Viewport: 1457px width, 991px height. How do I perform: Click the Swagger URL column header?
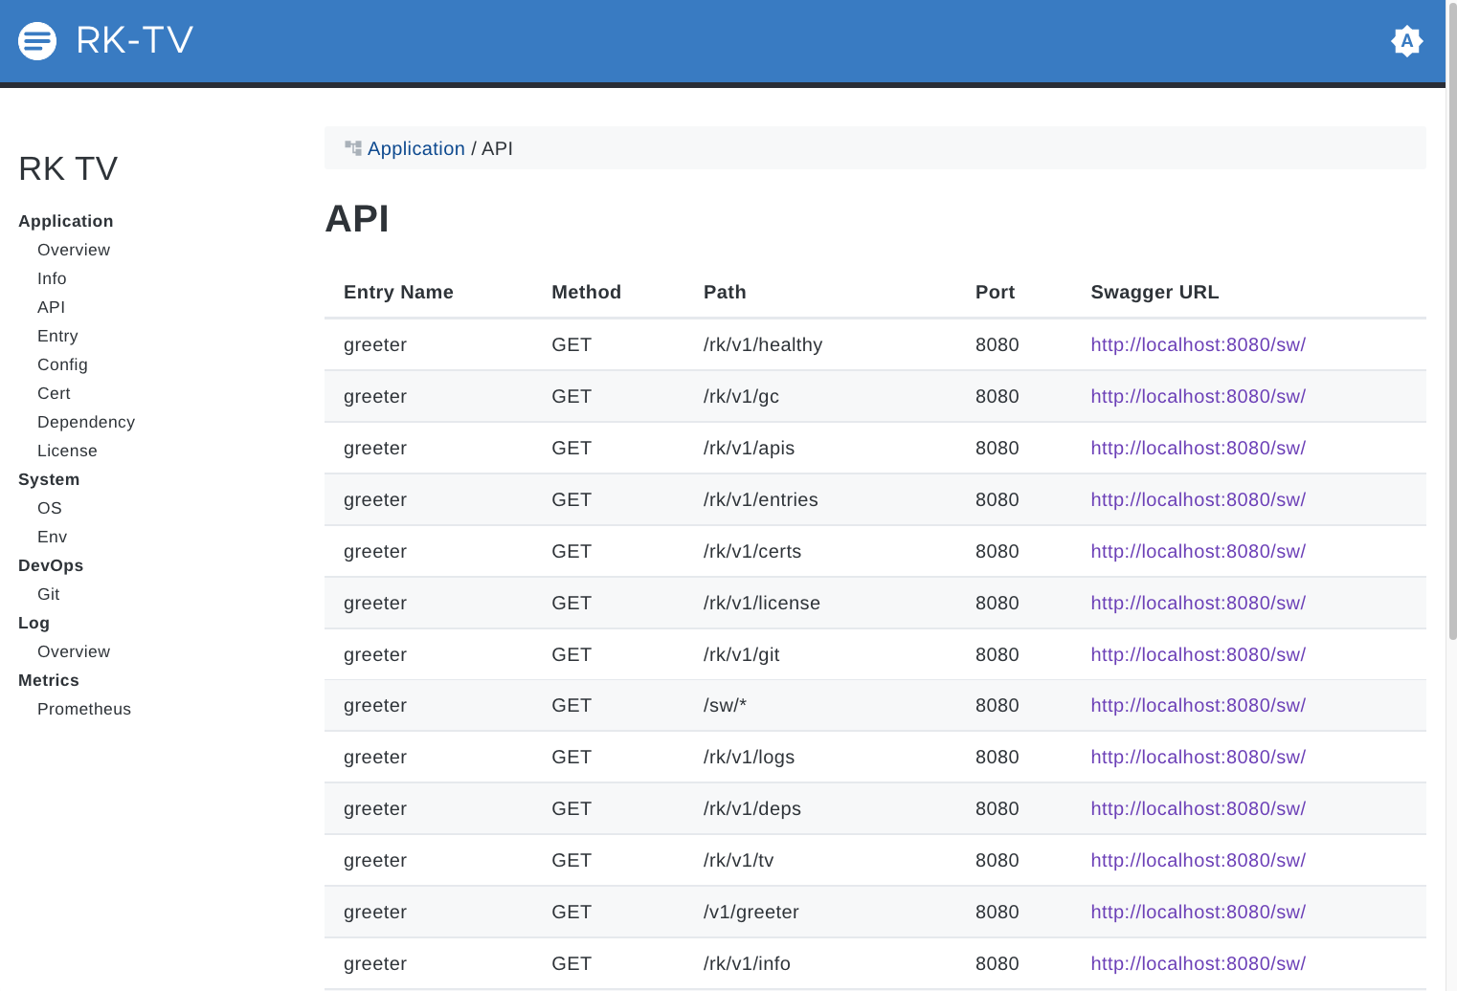click(x=1154, y=292)
